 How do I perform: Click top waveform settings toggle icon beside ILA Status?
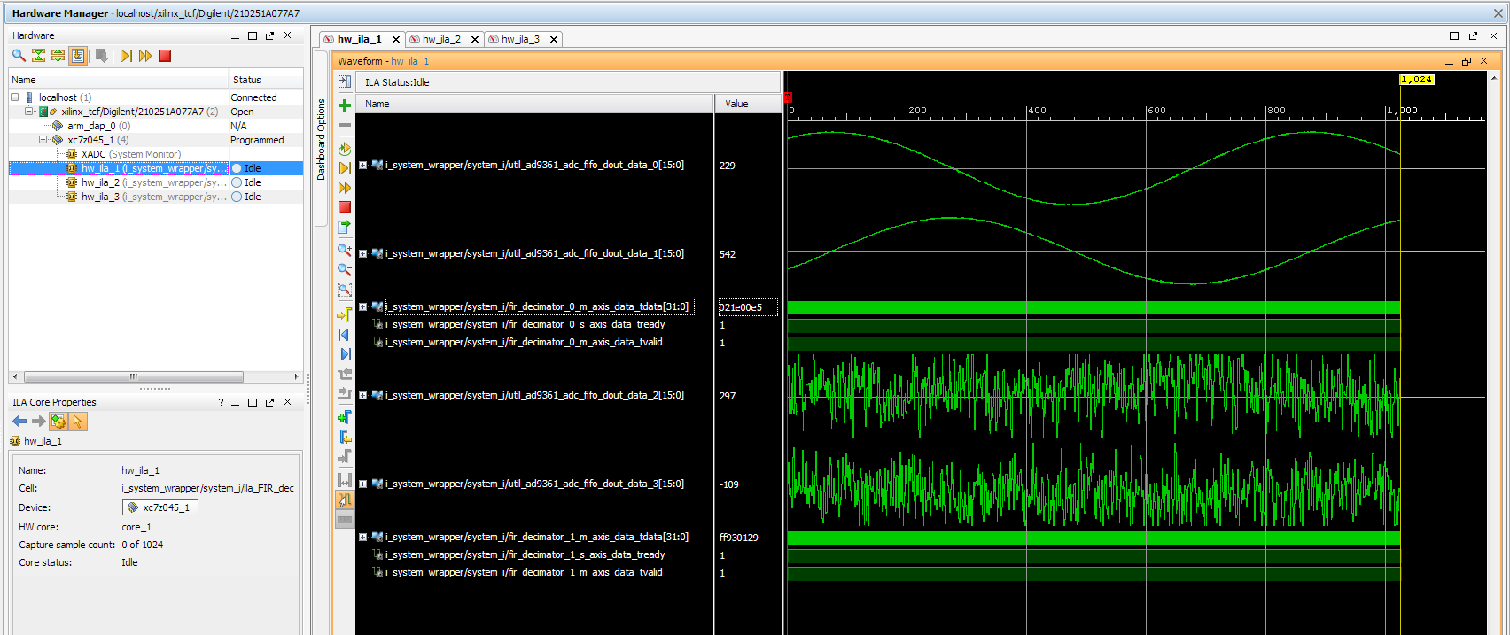point(345,81)
